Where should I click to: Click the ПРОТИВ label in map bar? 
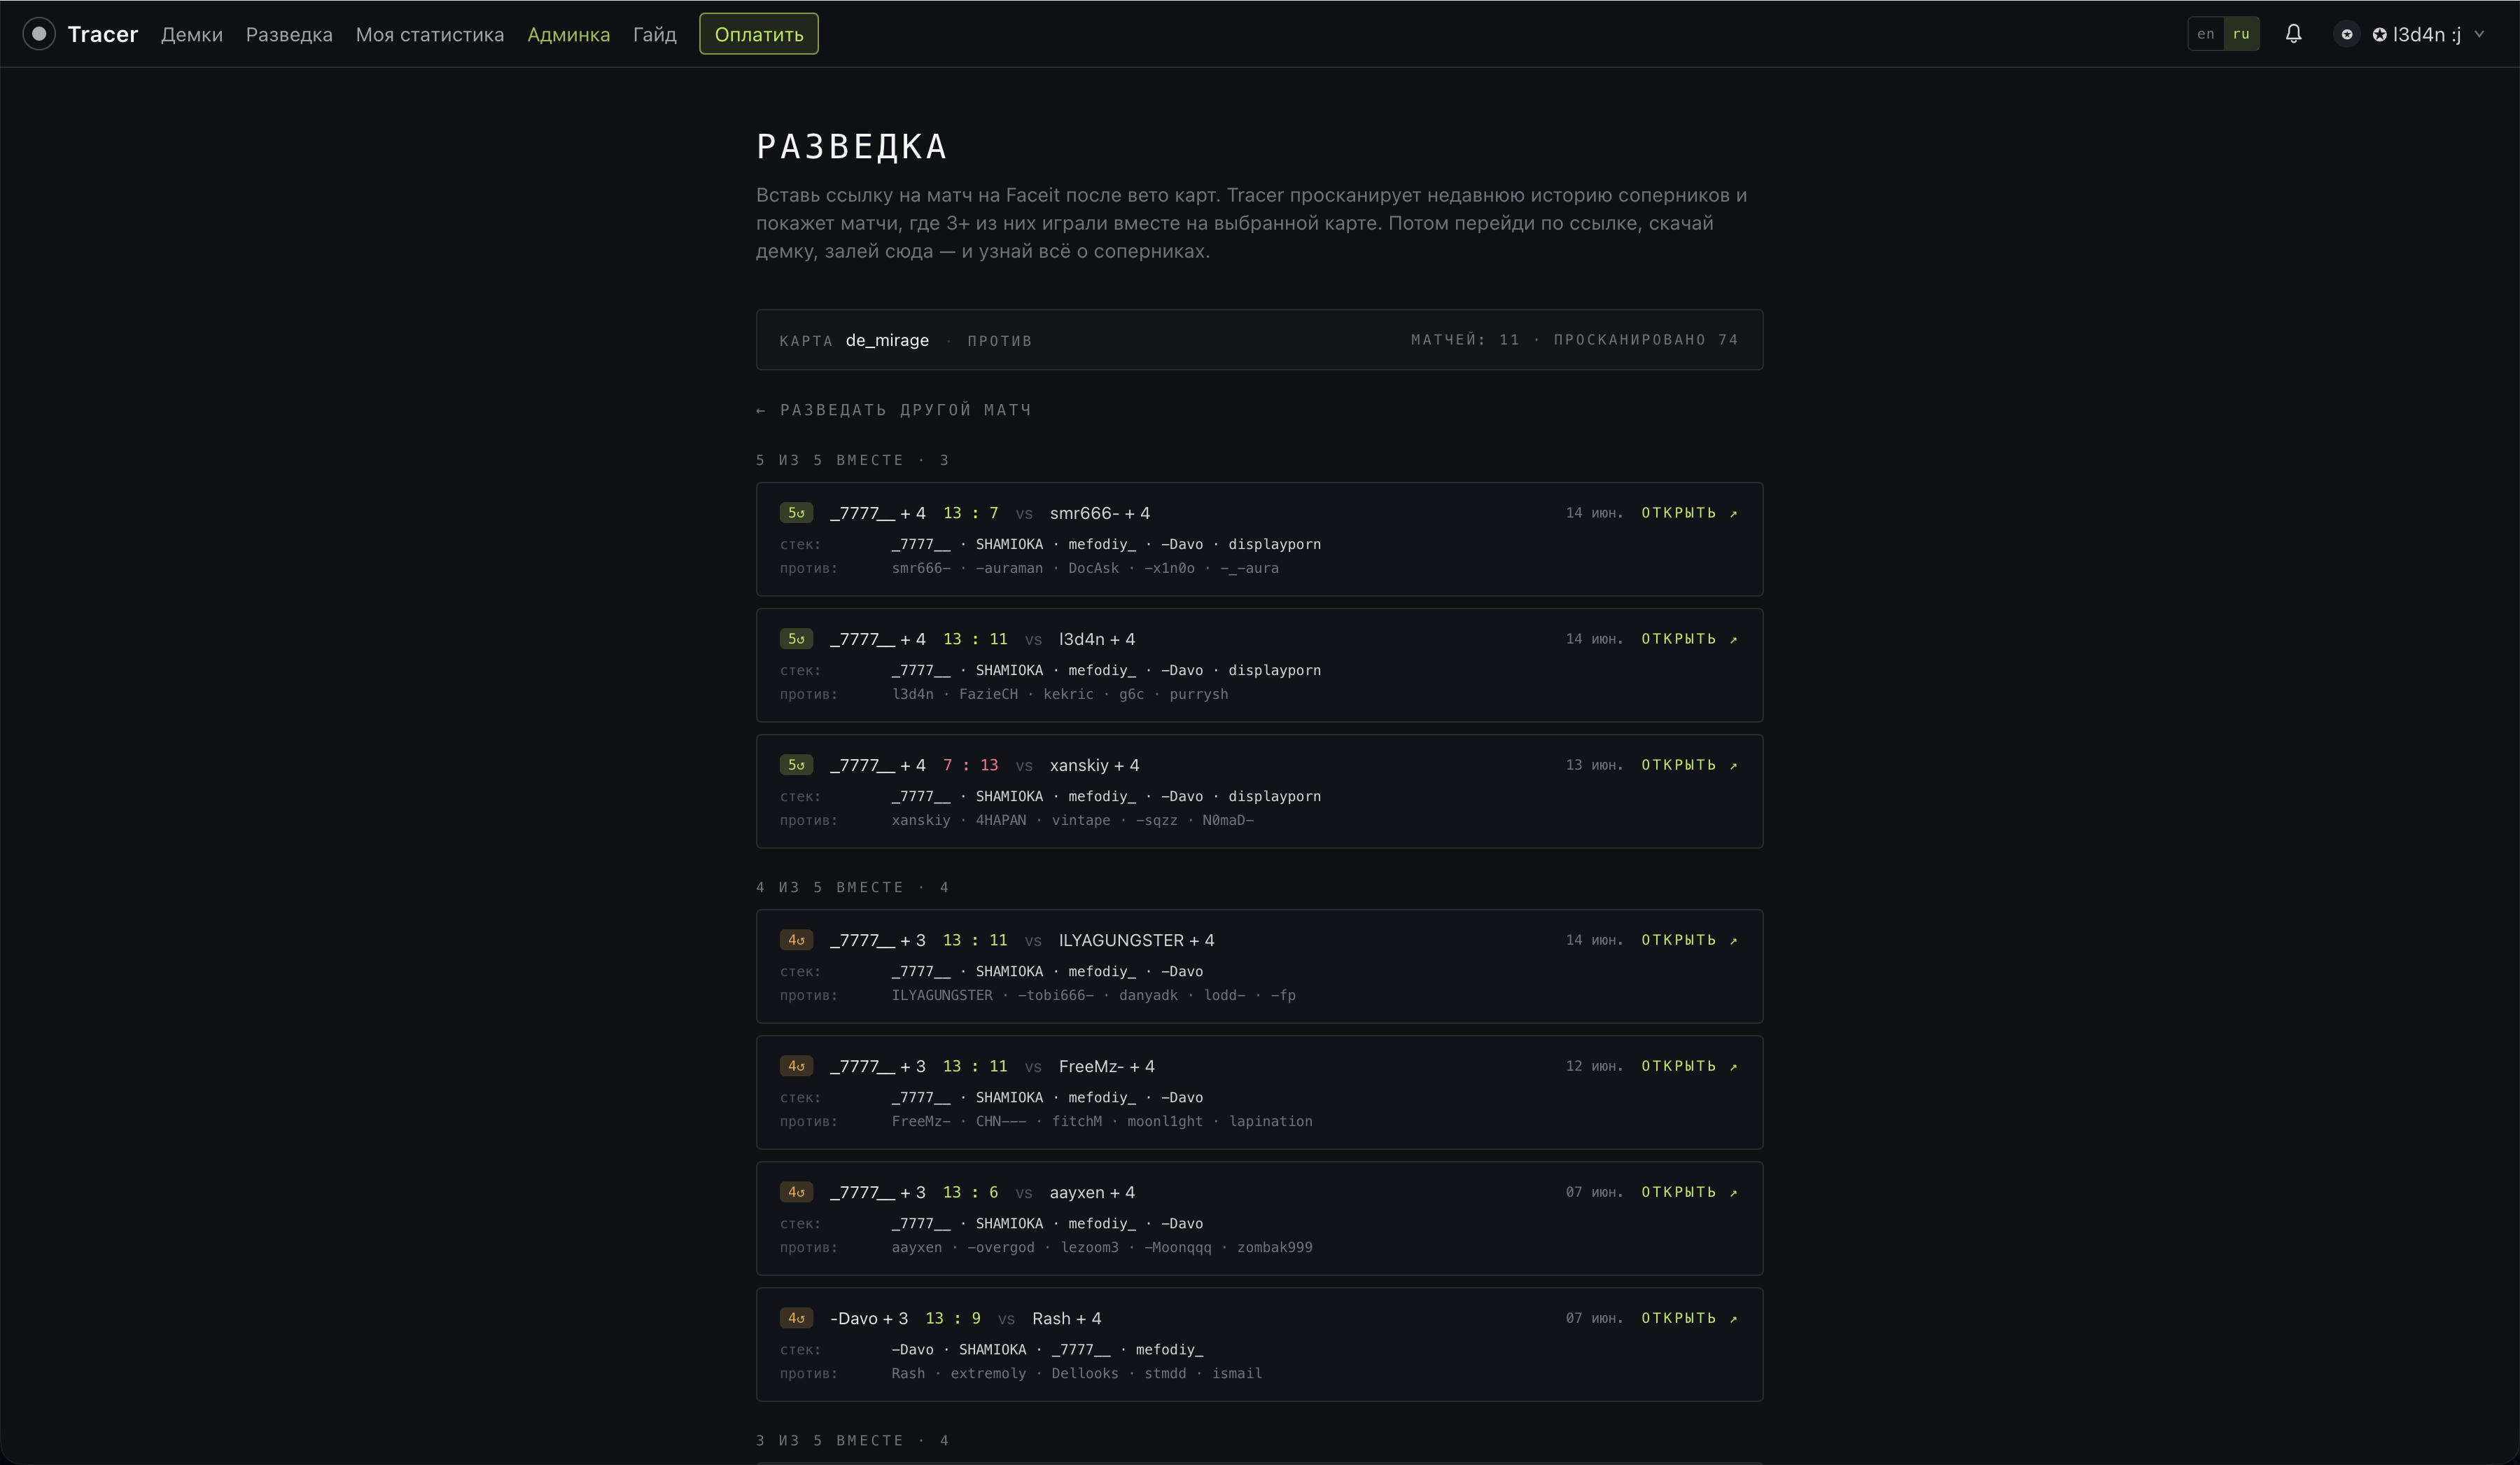point(999,341)
